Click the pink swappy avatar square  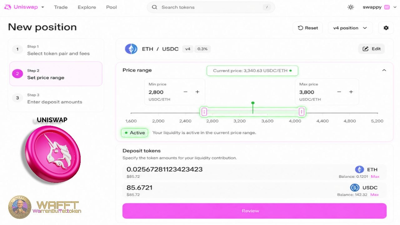pyautogui.click(x=387, y=7)
